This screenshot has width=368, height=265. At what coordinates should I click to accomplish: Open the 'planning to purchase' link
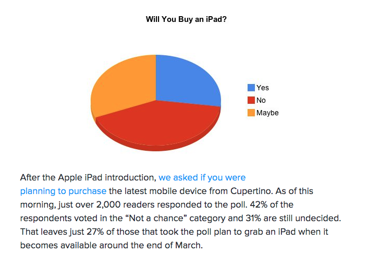(x=64, y=191)
